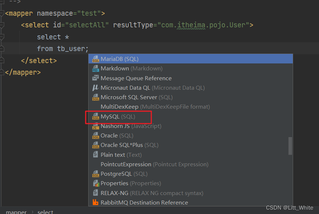Click the popup list scrollbar thumb

pyautogui.click(x=290, y=146)
